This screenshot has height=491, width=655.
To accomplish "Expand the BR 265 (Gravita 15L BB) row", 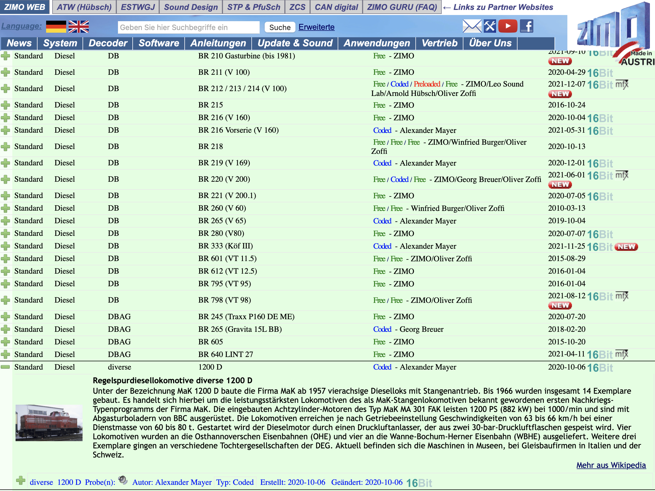I will click(5, 329).
